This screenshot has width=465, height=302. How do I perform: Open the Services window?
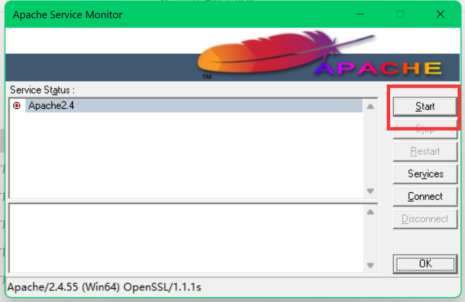(x=425, y=174)
